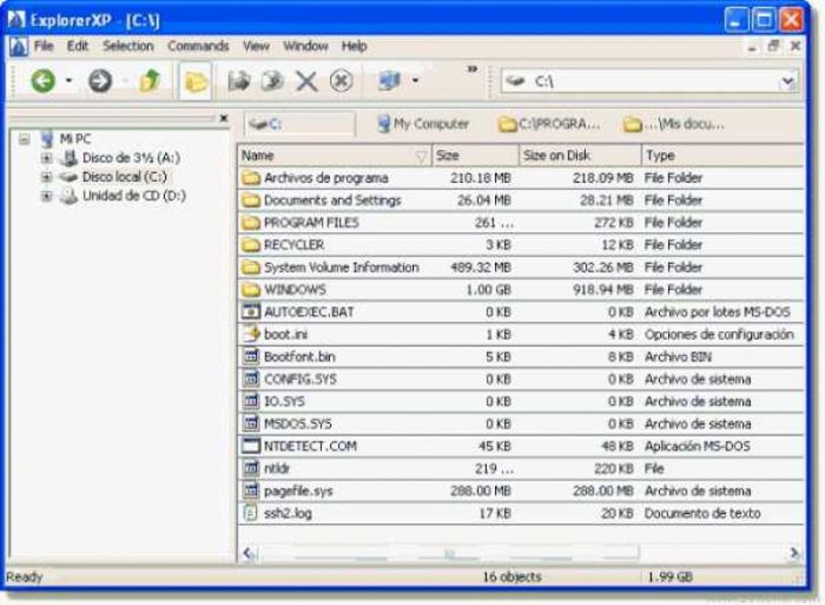The image size is (825, 605).
Task: Toggle the folder tree pane button
Action: pos(195,82)
